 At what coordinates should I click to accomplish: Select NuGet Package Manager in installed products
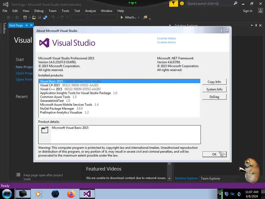click(x=119, y=109)
